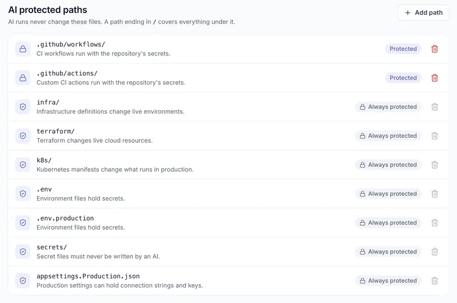Click the Protected badge for .github/actions/

pyautogui.click(x=403, y=78)
